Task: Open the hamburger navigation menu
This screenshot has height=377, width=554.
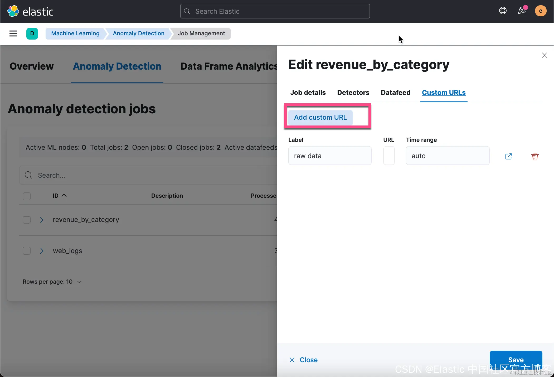Action: pyautogui.click(x=13, y=33)
